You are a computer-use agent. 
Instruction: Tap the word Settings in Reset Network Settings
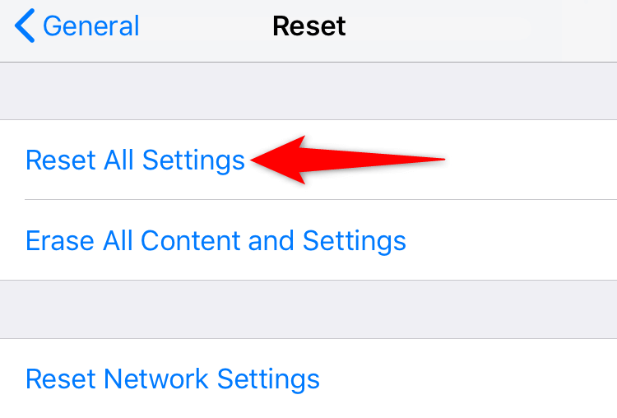[268, 380]
